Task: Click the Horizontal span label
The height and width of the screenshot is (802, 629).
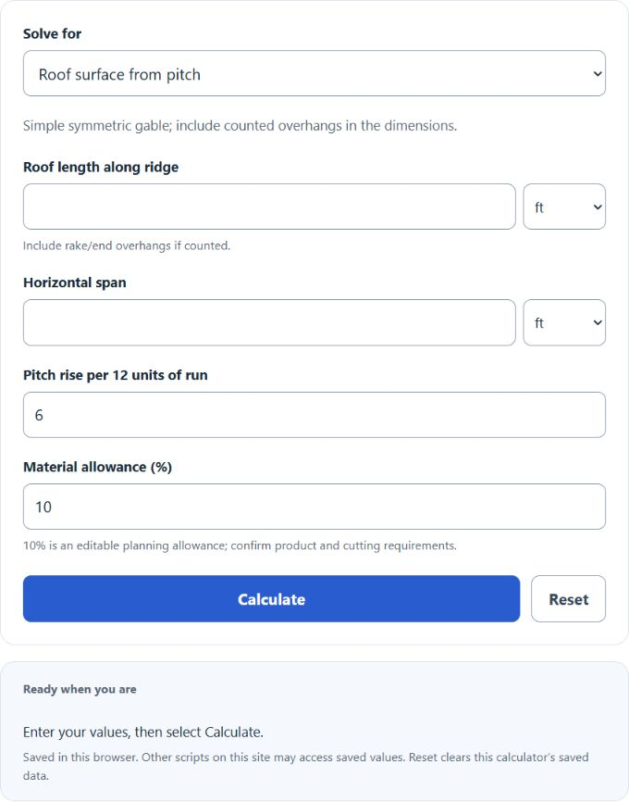Action: tap(75, 282)
